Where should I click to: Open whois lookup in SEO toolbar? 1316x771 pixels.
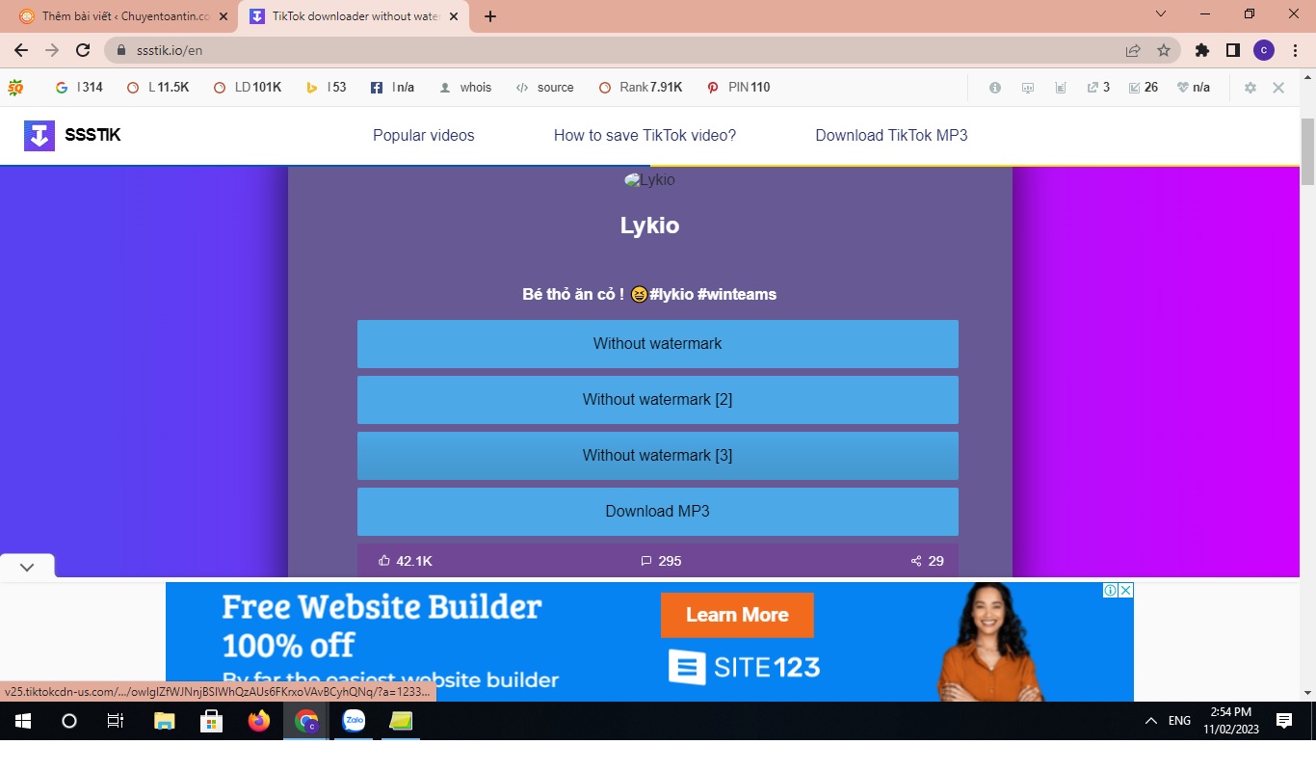click(465, 88)
